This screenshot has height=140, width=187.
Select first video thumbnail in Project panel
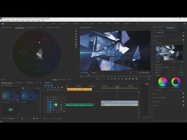click(x=11, y=96)
